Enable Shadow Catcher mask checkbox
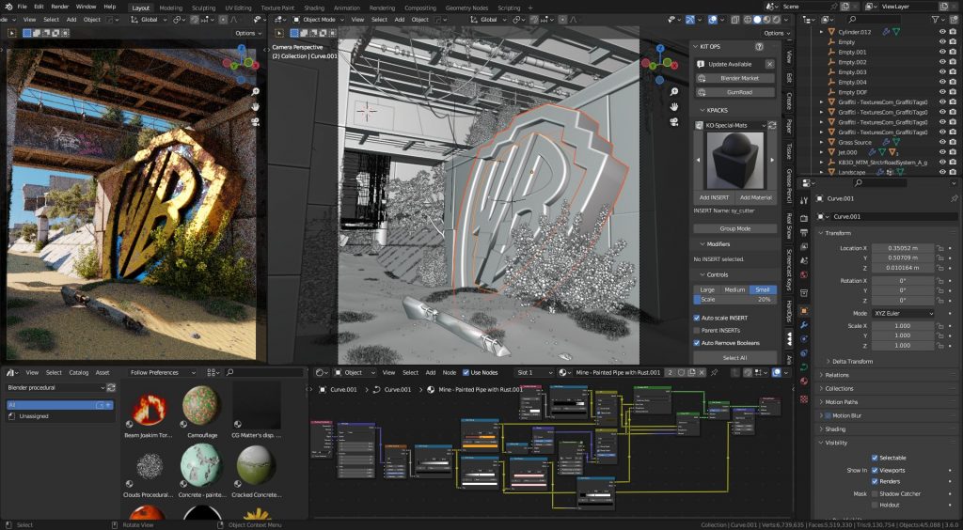This screenshot has height=530, width=963. (875, 493)
